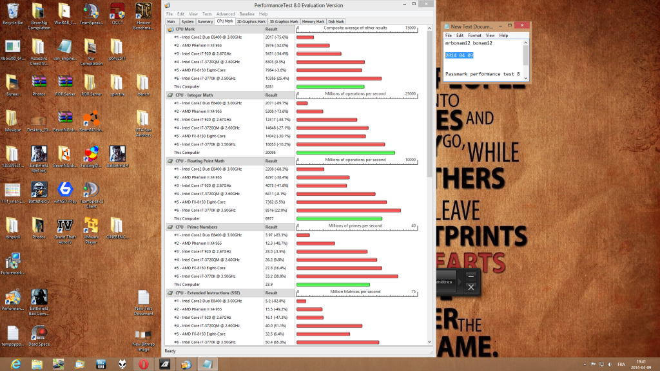Viewport: 660px width, 371px height.
Task: Open the Opera browser taskbar icon
Action: 144,365
